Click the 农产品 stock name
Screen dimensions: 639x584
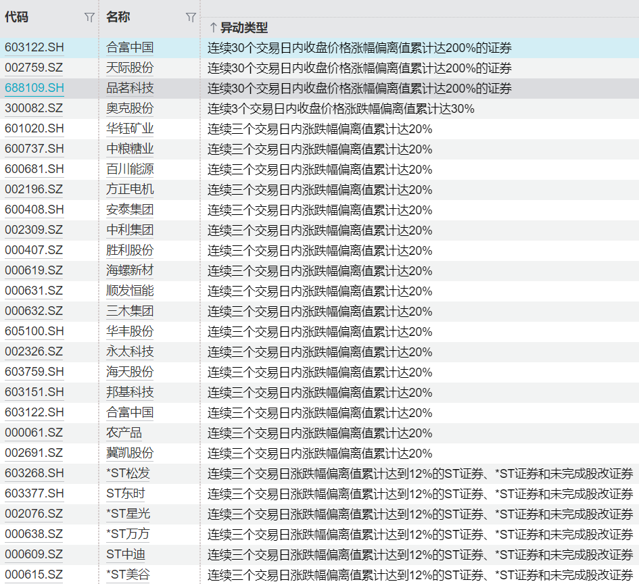click(124, 433)
